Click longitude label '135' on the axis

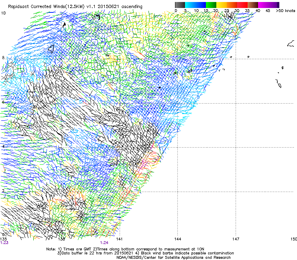(3, 239)
